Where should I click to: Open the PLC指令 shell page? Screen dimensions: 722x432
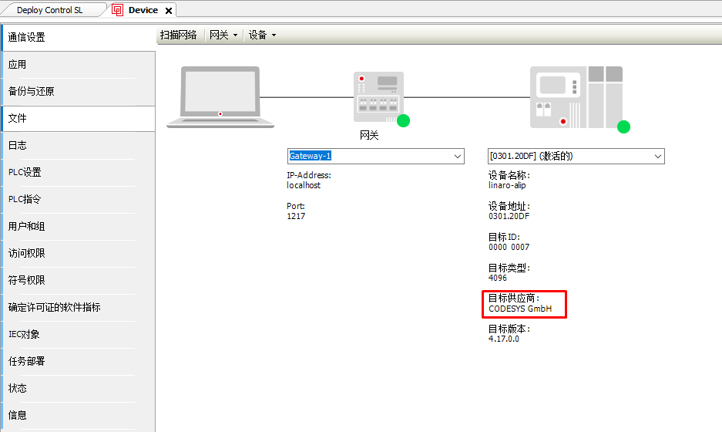coord(79,199)
